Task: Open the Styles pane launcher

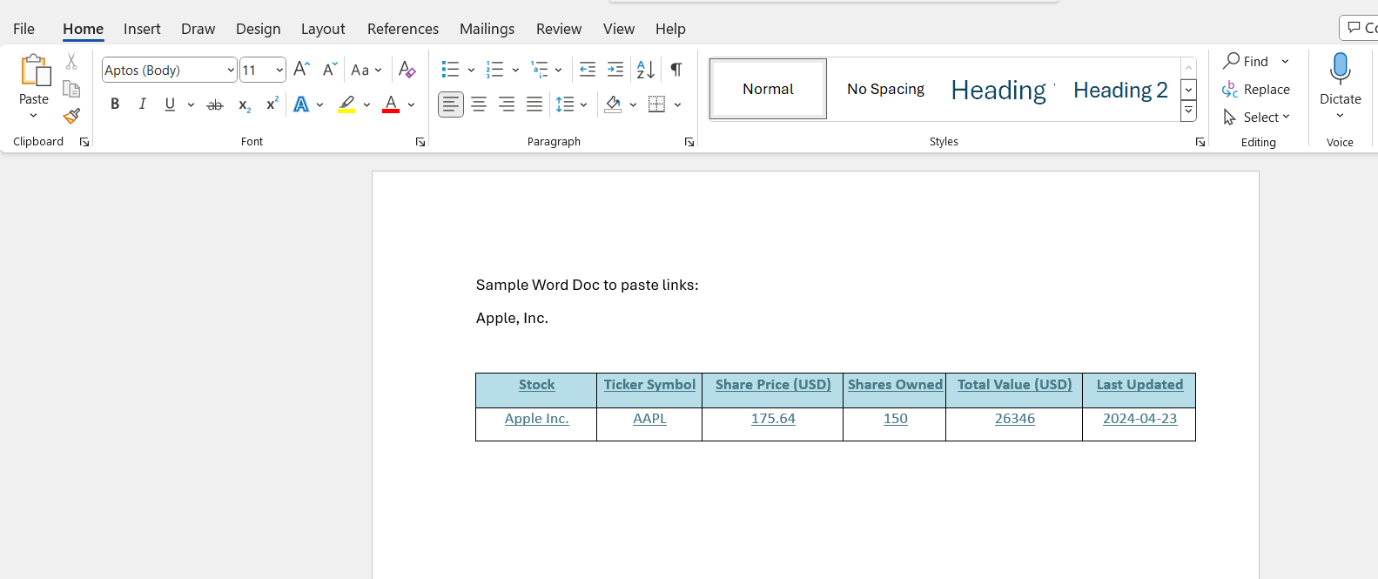Action: click(x=1200, y=142)
